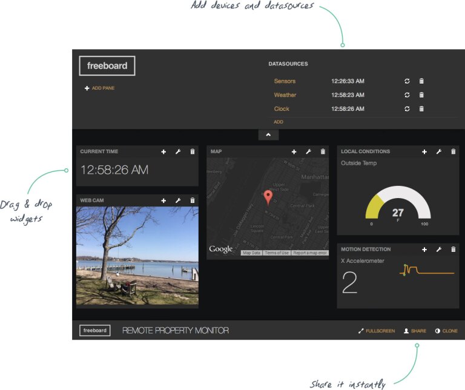Edit Local Conditions pane with wrench
The height and width of the screenshot is (390, 465).
tap(439, 152)
